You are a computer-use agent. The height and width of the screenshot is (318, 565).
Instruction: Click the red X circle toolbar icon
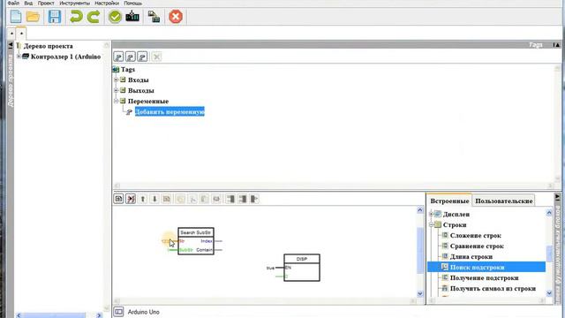(176, 17)
